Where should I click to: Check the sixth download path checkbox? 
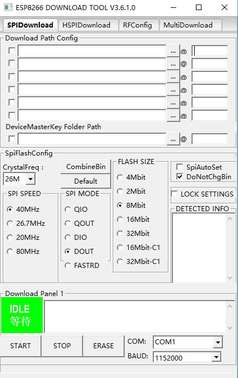(x=12, y=115)
